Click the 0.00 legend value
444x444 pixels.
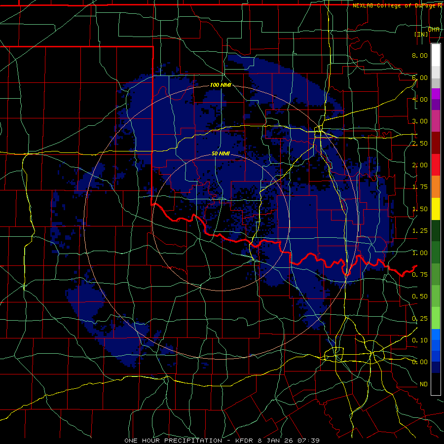click(x=420, y=362)
